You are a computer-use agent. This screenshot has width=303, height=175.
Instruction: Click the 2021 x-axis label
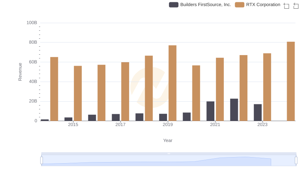[x=215, y=125]
